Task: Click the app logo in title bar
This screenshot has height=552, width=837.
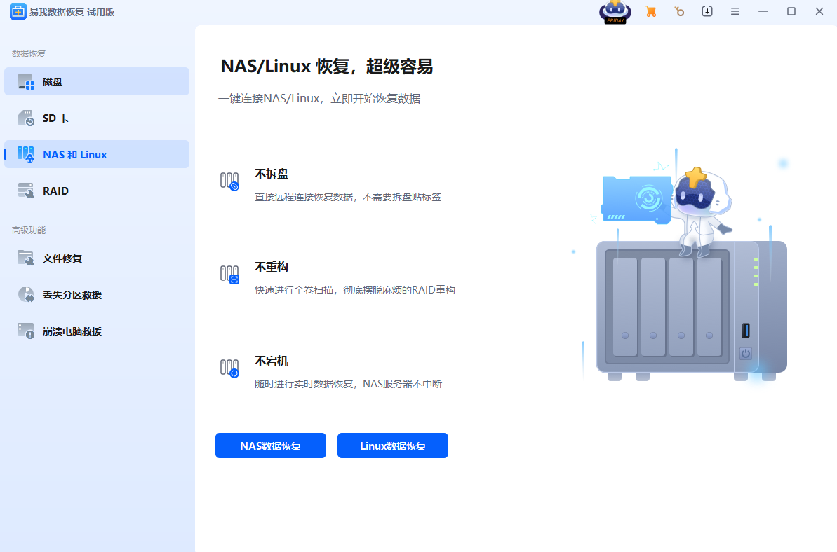Action: (x=18, y=11)
